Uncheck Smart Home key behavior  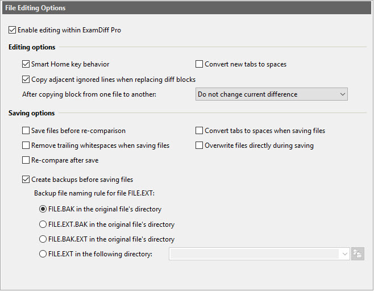coord(26,64)
